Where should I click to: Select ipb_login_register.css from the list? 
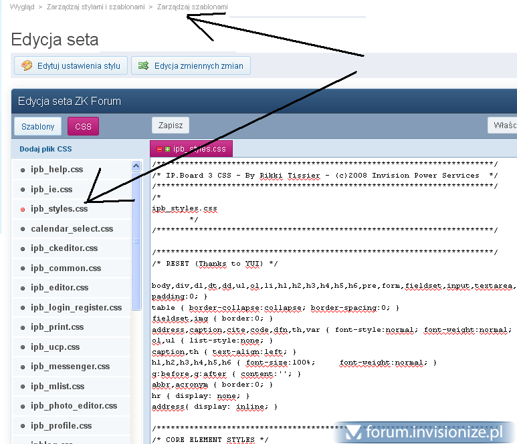pos(76,308)
